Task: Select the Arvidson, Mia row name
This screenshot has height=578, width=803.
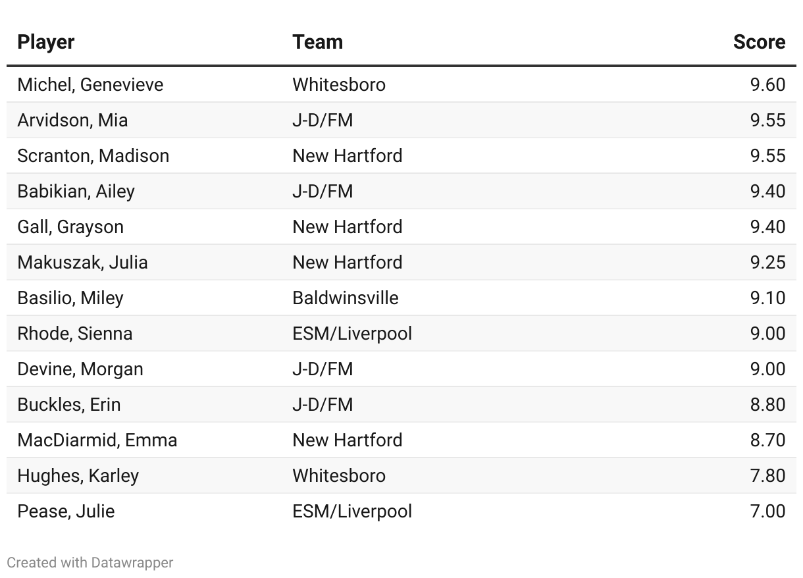Action: tap(72, 120)
